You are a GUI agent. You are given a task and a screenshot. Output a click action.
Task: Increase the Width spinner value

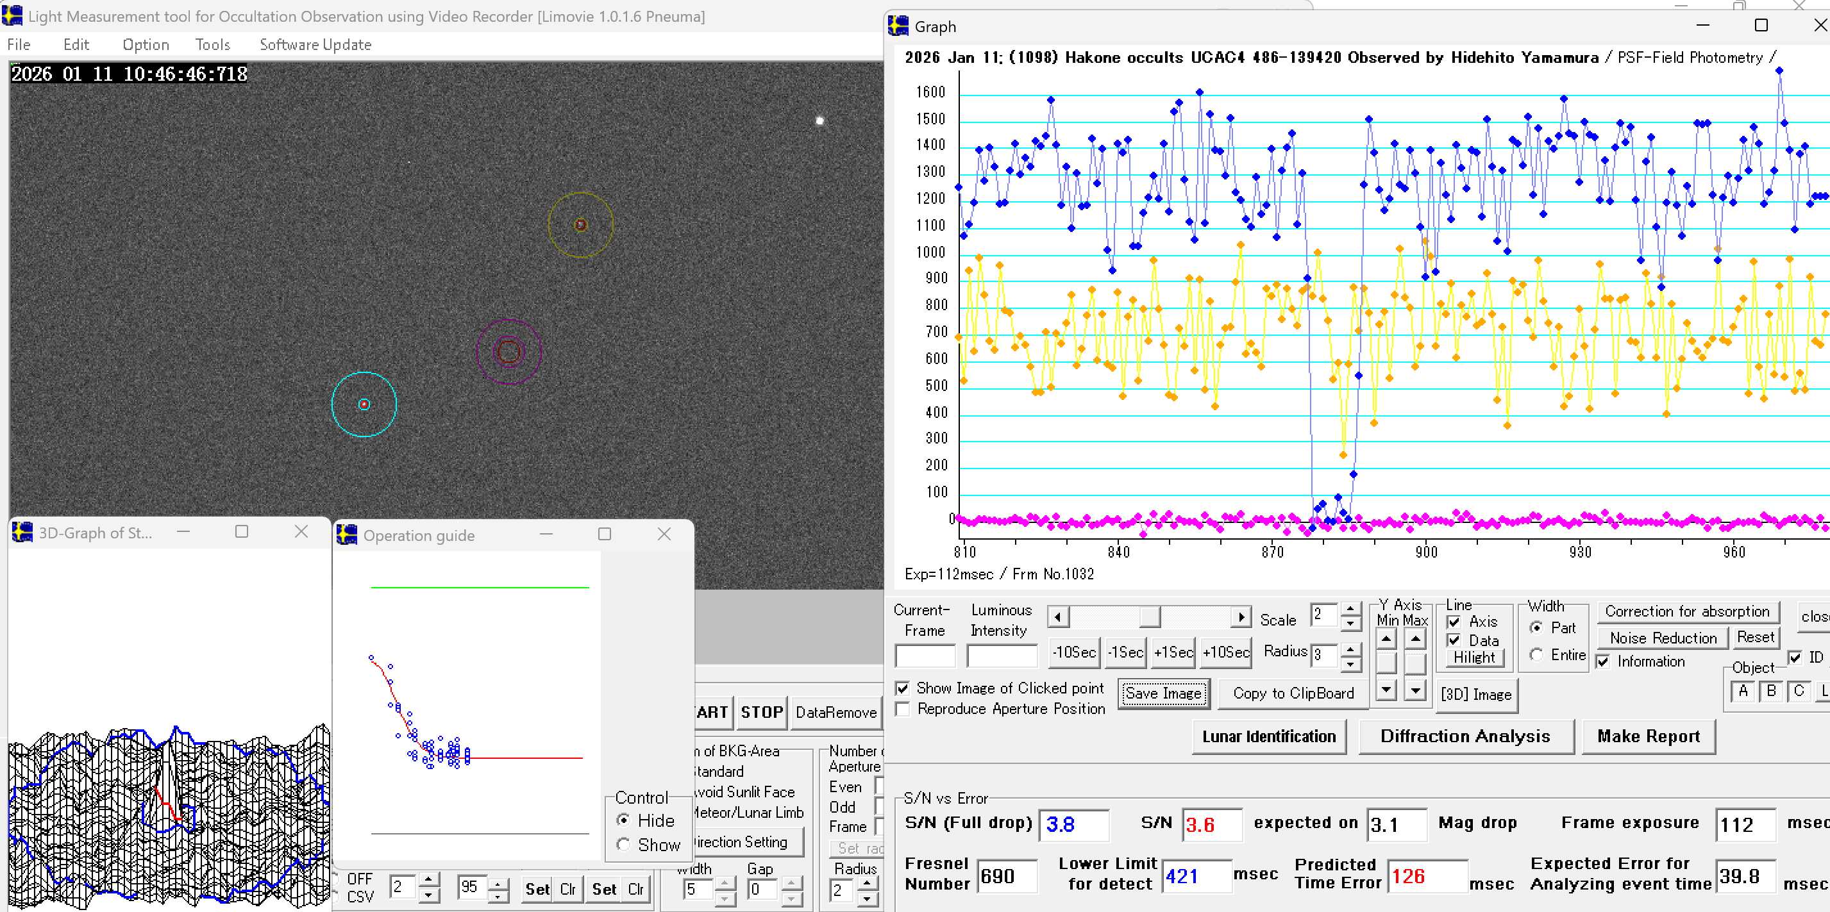point(725,883)
